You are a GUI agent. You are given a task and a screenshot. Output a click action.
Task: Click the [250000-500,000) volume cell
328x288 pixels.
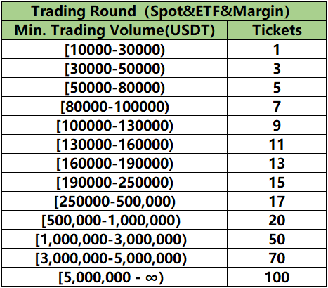coord(114,201)
